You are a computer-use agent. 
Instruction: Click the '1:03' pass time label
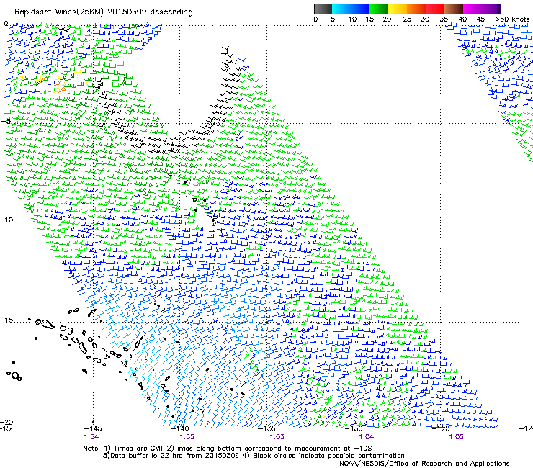[277, 437]
